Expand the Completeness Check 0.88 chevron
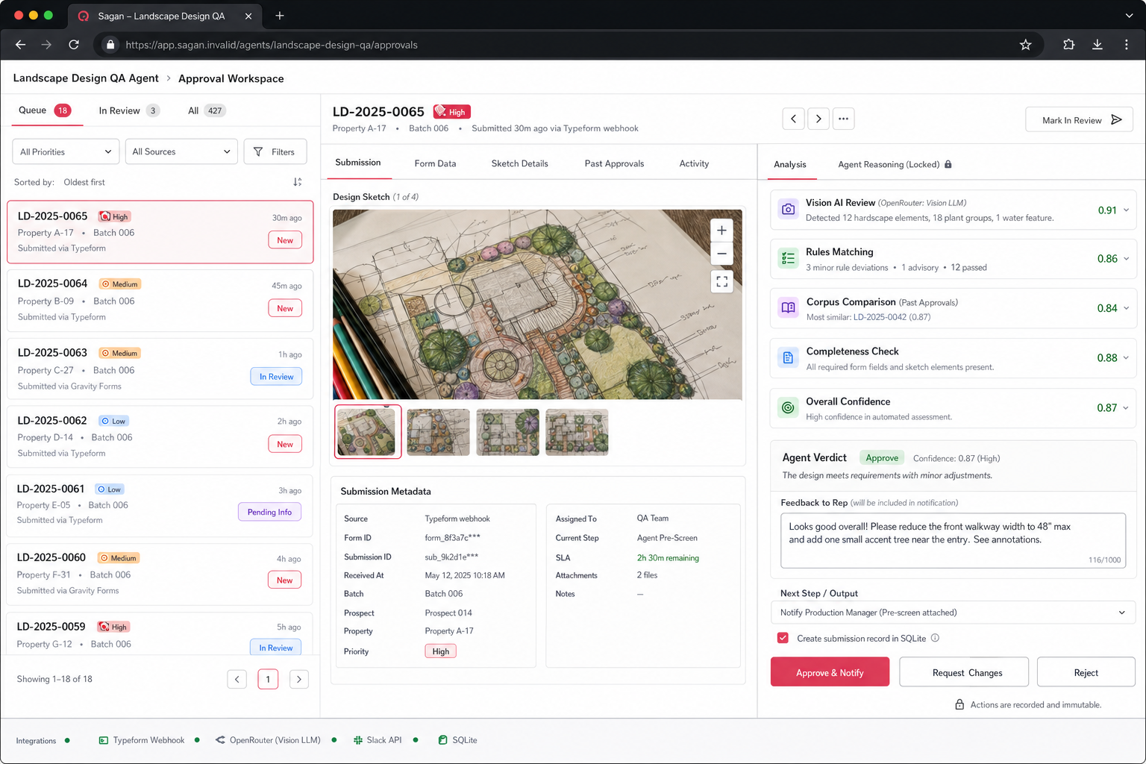This screenshot has width=1146, height=764. 1126,358
